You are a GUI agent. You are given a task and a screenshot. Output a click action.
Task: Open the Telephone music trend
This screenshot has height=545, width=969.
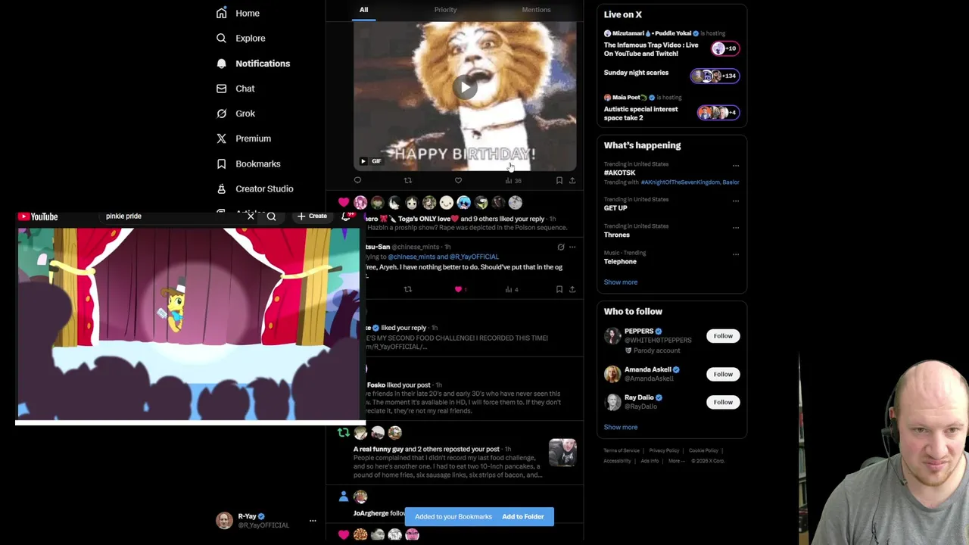pos(620,261)
